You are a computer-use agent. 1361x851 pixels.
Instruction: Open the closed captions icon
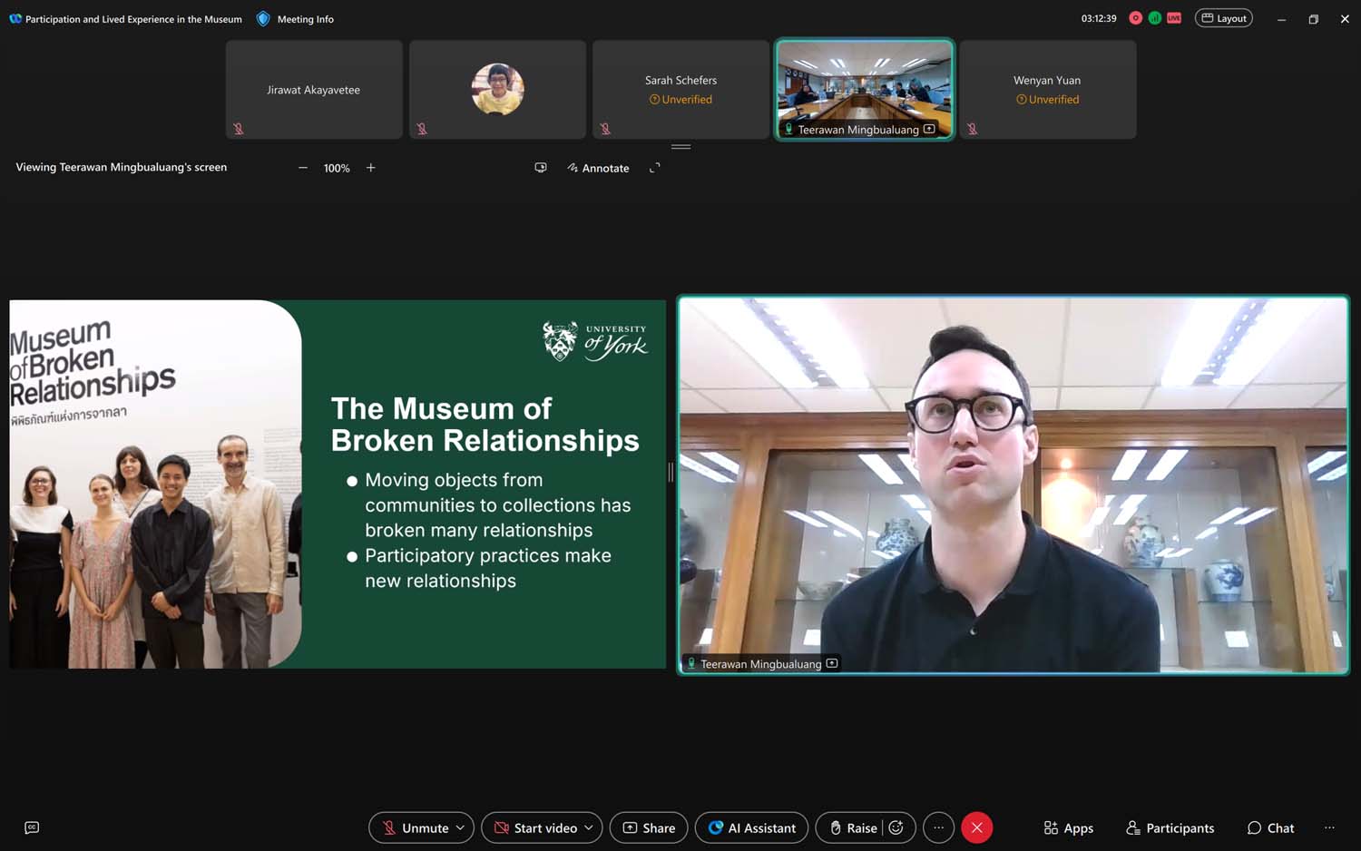pyautogui.click(x=32, y=827)
